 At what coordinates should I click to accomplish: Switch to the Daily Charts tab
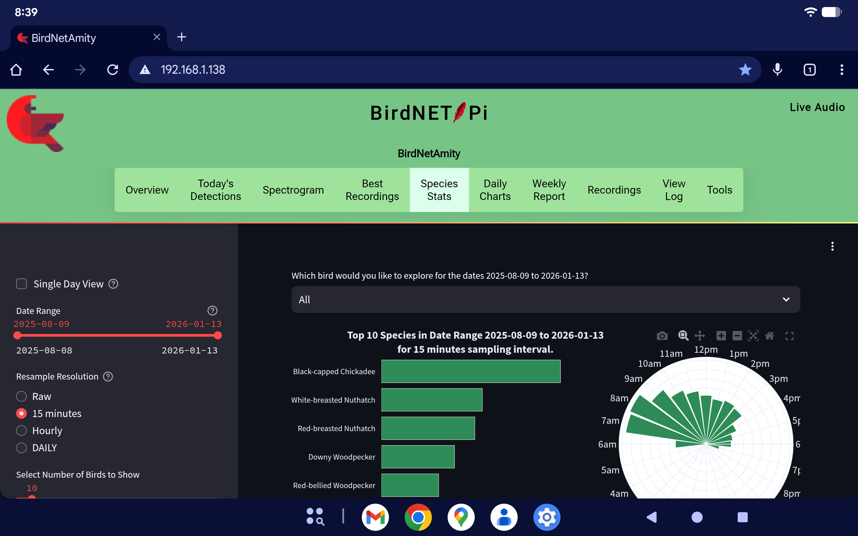pos(495,190)
